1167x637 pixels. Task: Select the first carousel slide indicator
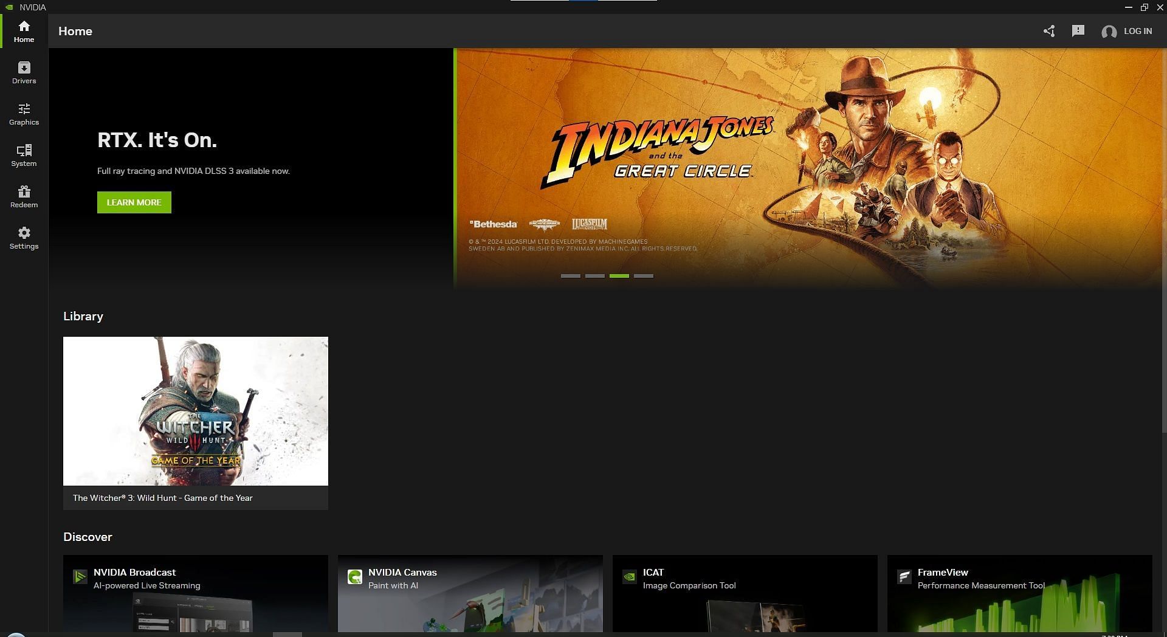tap(570, 276)
